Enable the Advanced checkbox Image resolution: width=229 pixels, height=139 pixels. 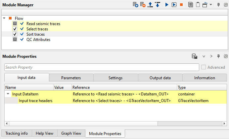204,67
